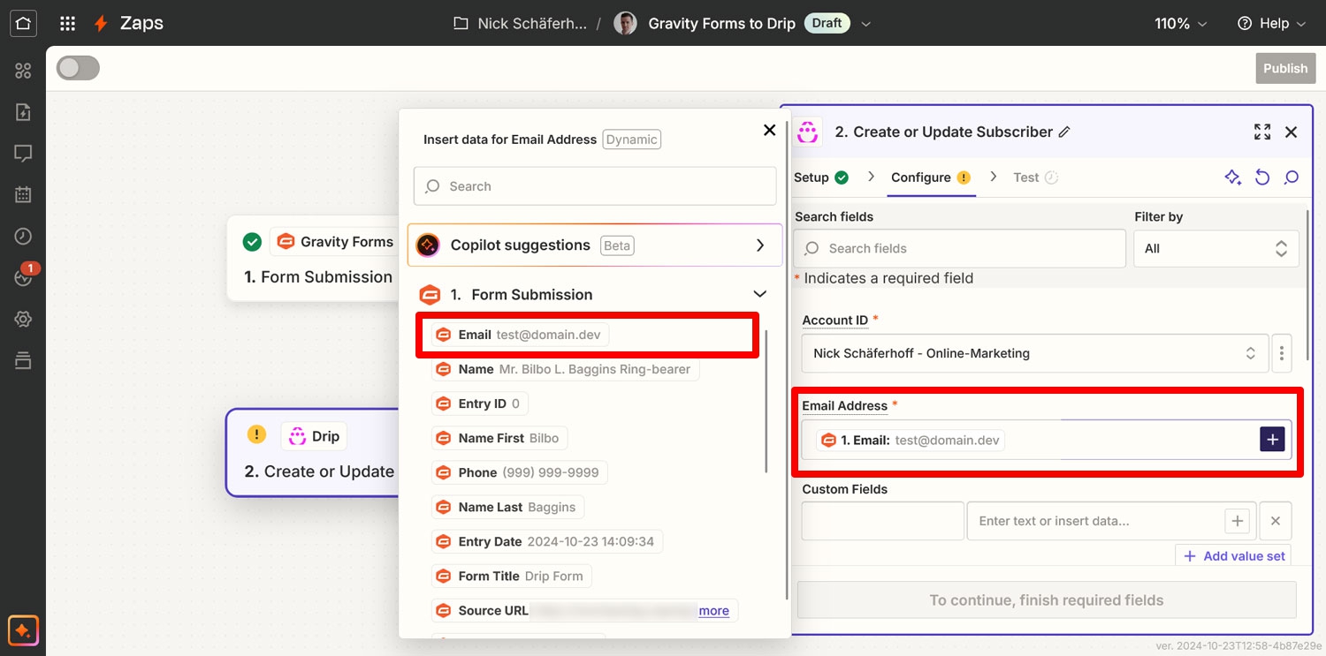Click the user avatar in the header
This screenshot has height=656, width=1326.
point(625,24)
